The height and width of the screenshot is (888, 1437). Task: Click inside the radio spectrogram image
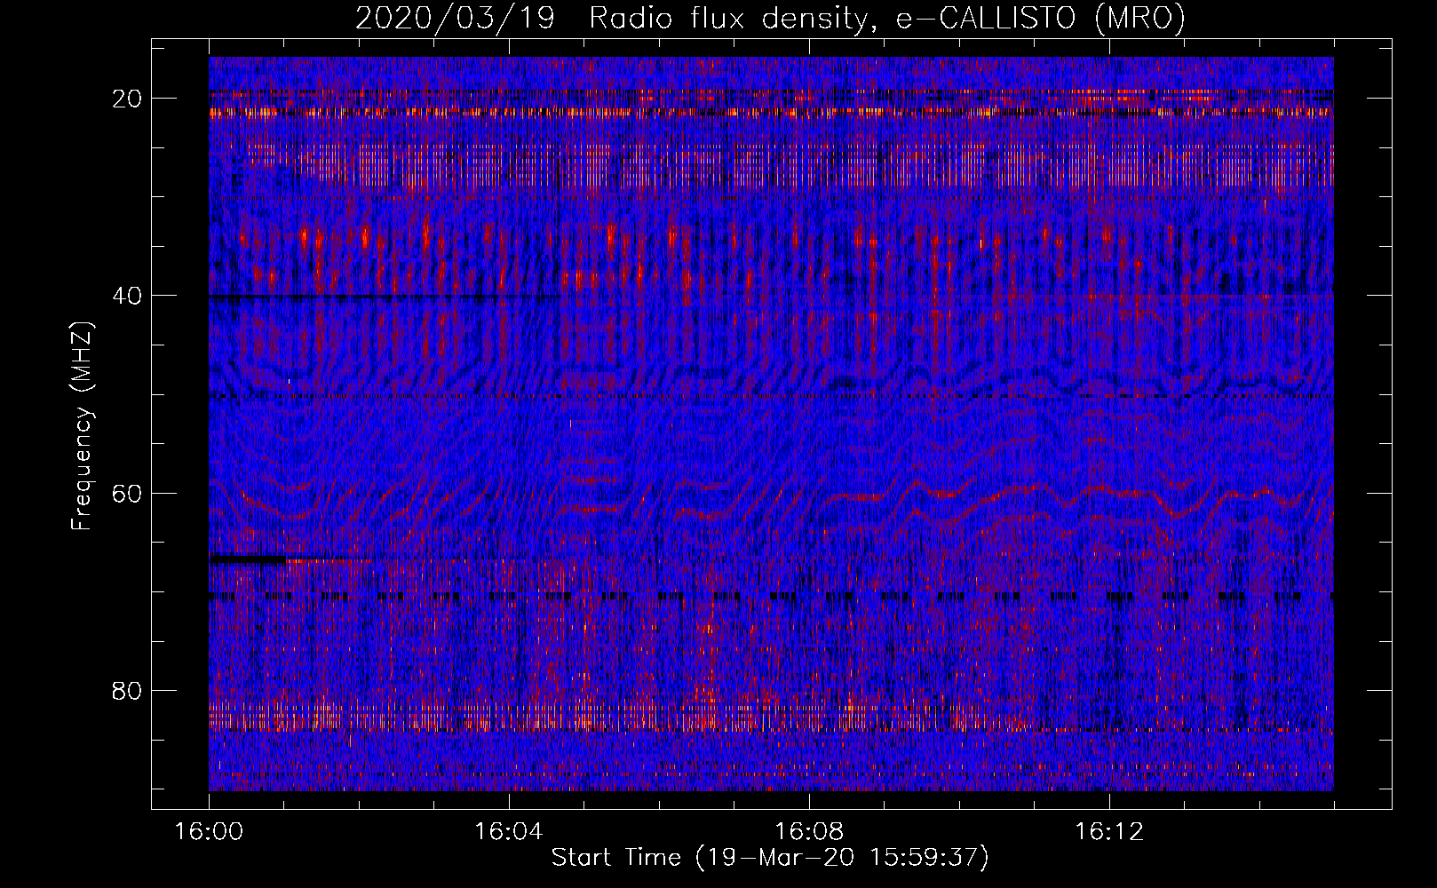[771, 424]
